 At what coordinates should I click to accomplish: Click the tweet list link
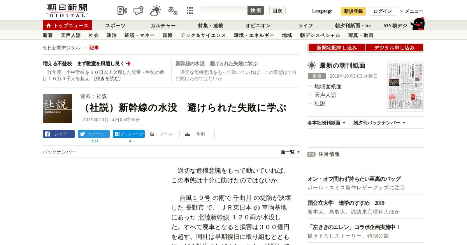95,141
